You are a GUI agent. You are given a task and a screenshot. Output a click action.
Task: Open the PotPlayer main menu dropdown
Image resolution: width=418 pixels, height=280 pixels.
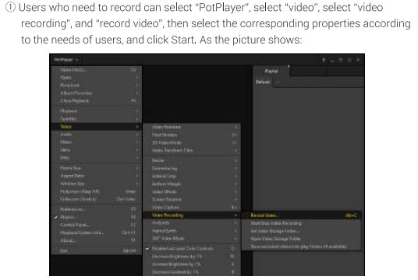point(66,60)
